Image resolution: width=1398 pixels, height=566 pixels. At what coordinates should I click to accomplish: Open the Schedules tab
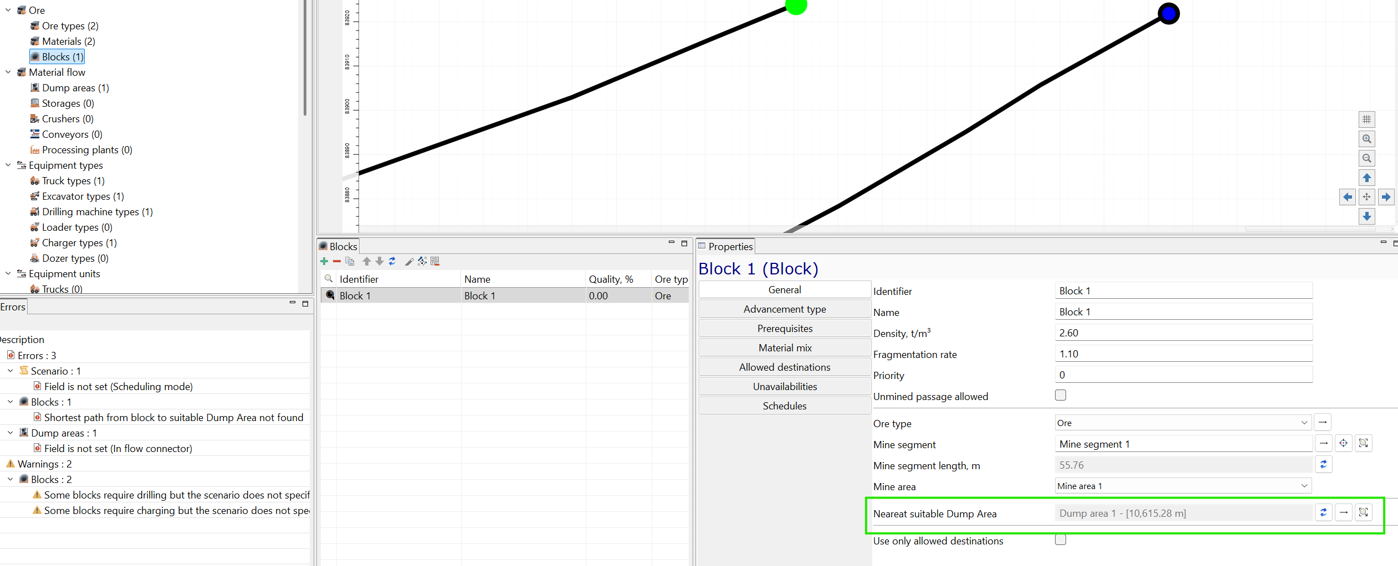tap(785, 406)
